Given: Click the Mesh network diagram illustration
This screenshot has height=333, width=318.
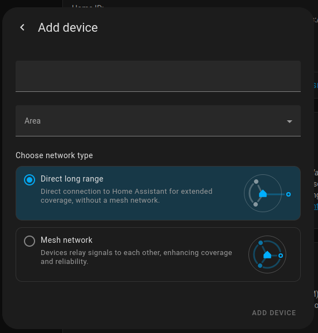Looking at the screenshot, I should point(267,254).
